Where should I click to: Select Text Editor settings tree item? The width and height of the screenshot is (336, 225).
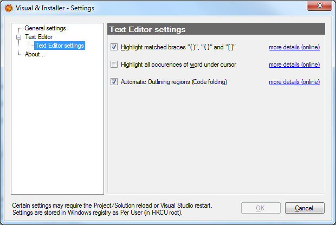(60, 46)
